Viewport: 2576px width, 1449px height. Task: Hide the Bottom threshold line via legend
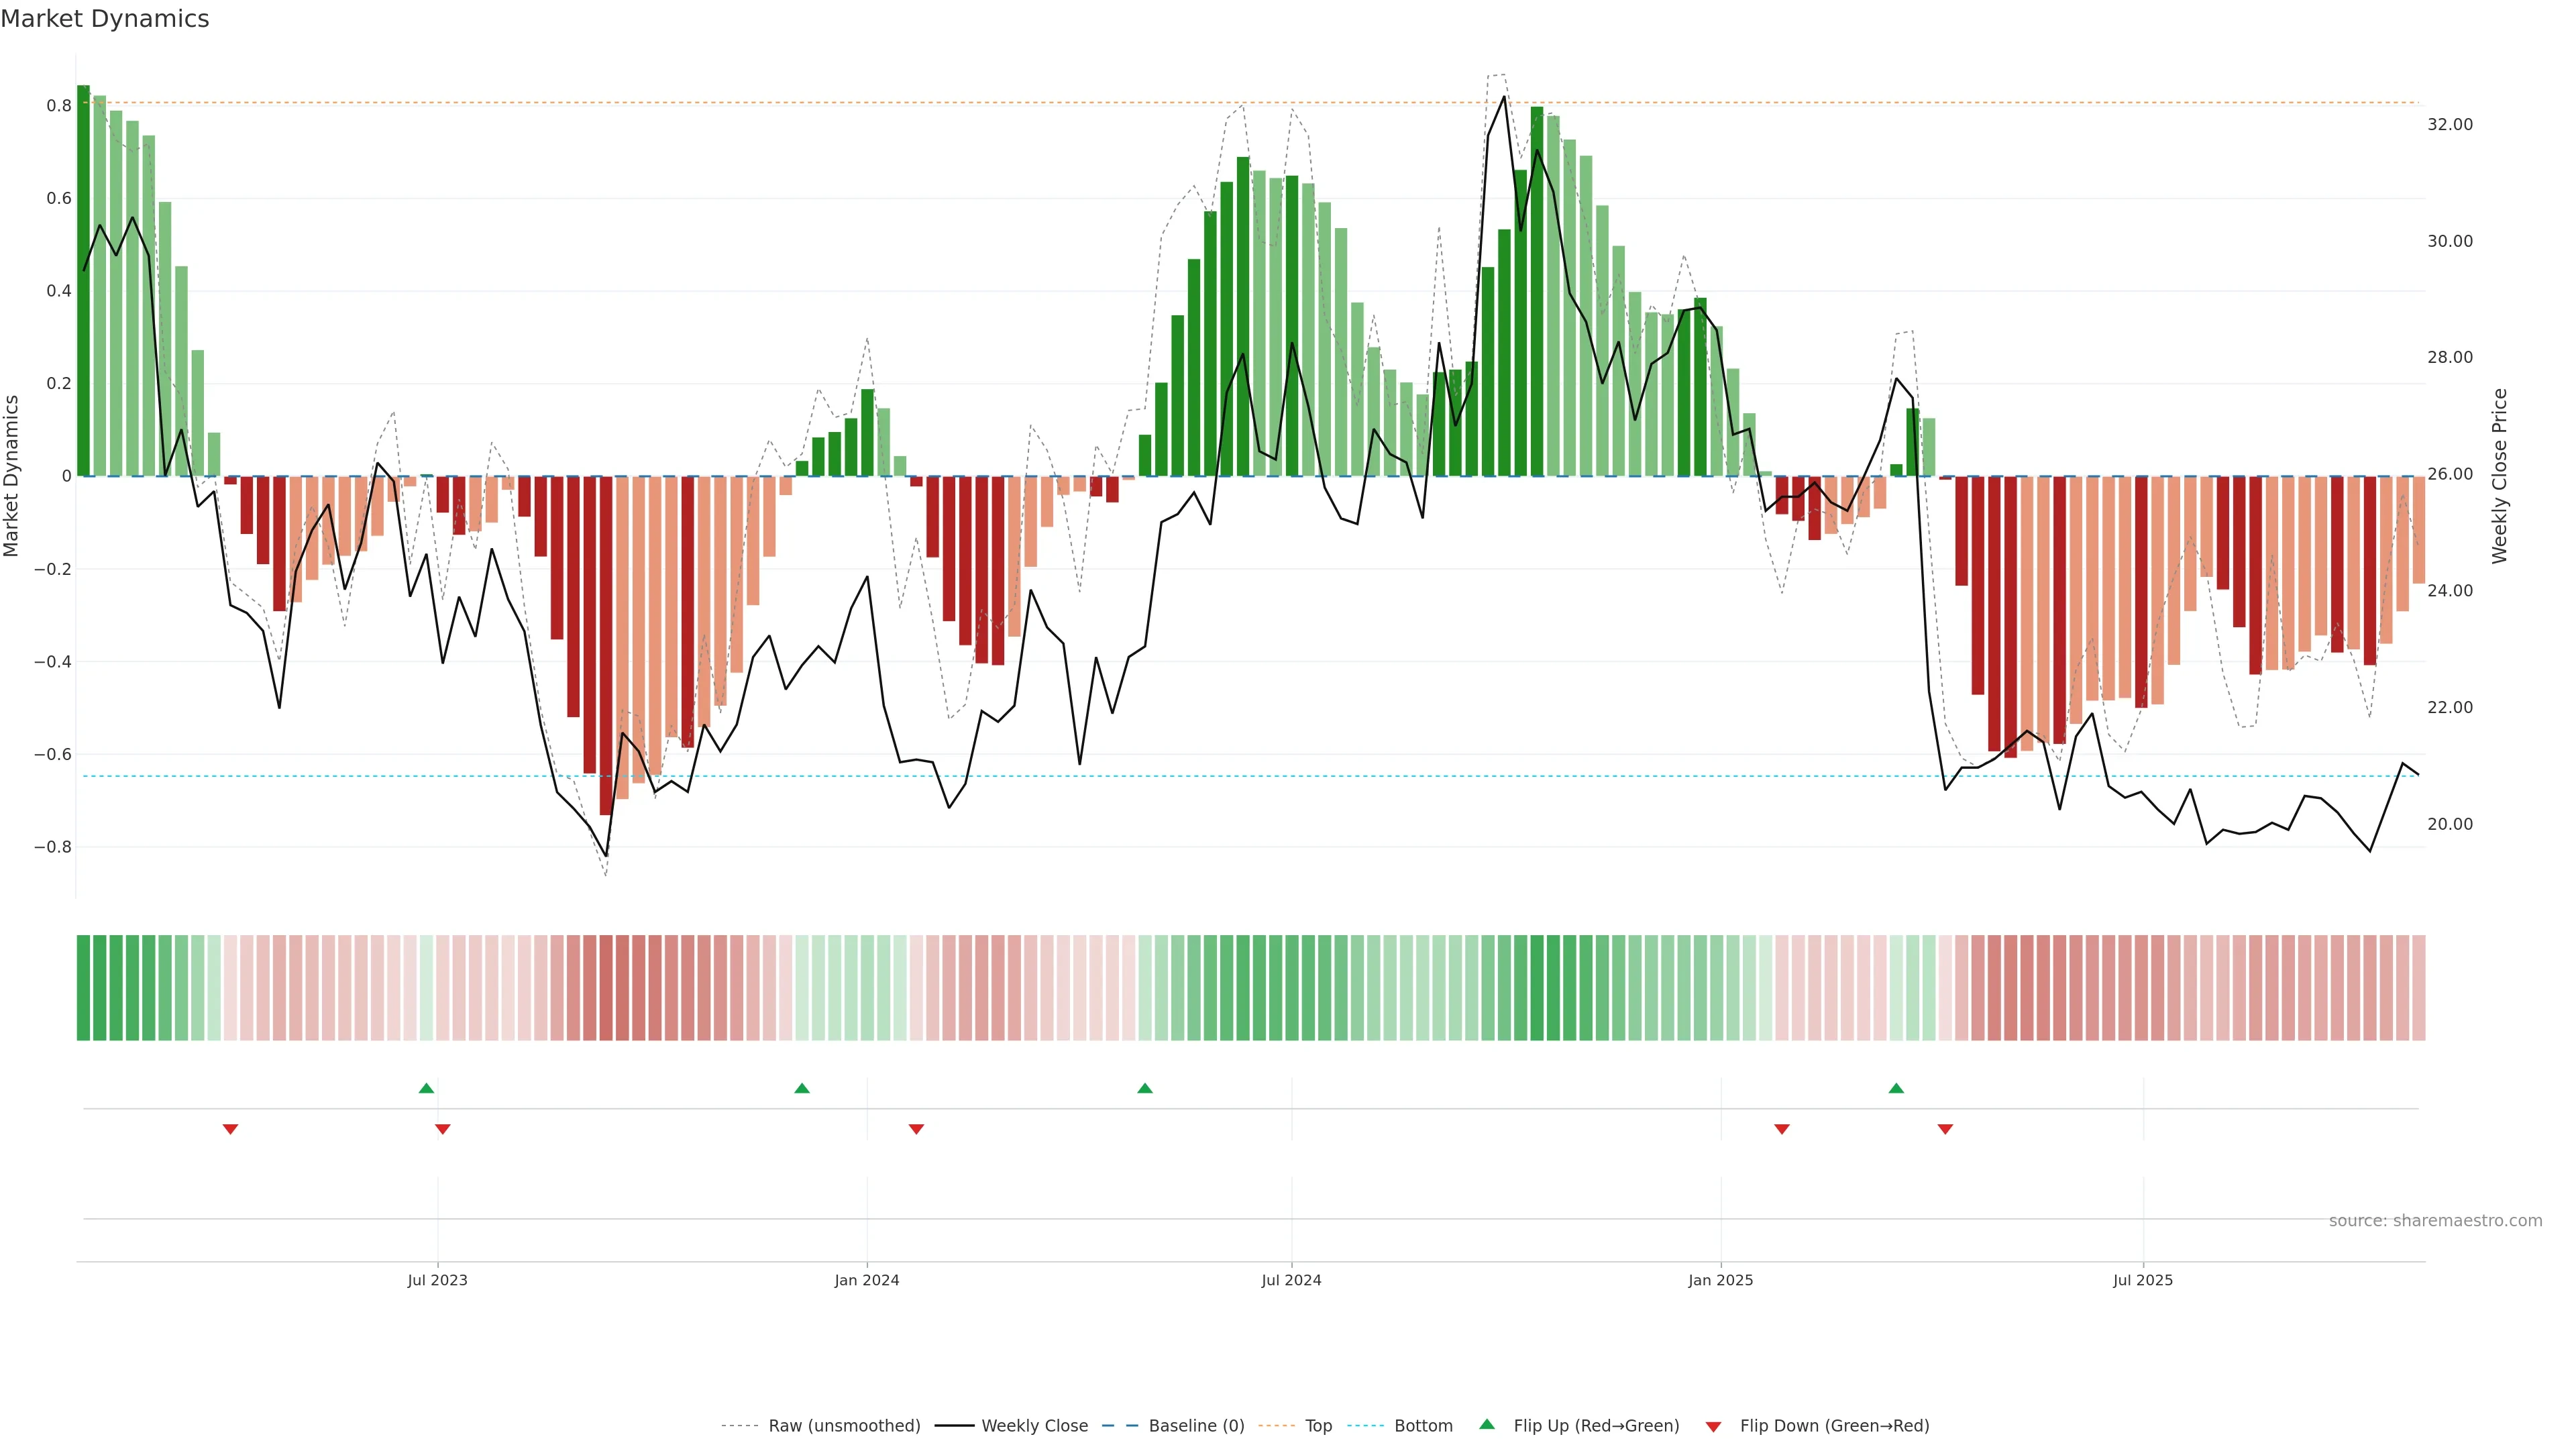coord(1423,1426)
